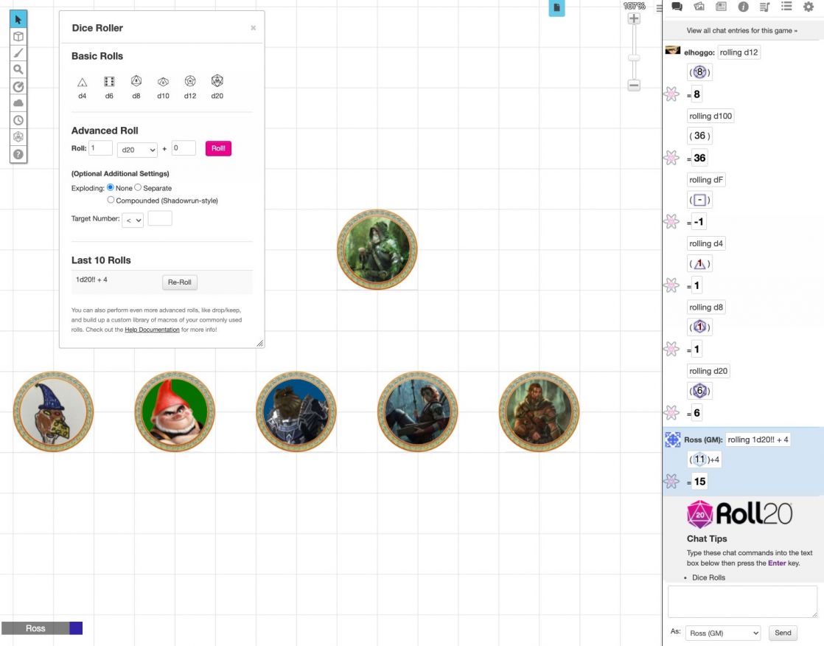This screenshot has height=646, width=824.
Task: Click the chat message text box
Action: pos(742,602)
